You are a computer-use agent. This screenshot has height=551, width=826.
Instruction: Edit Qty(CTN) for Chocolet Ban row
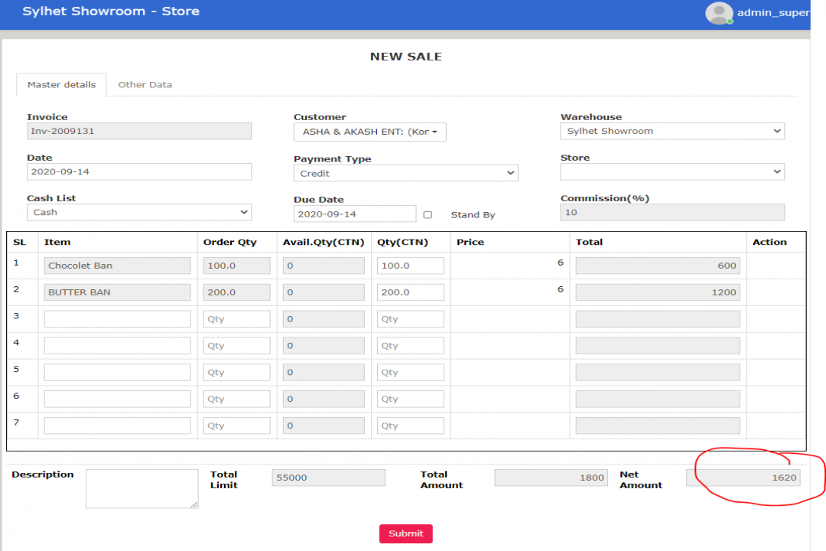[410, 266]
